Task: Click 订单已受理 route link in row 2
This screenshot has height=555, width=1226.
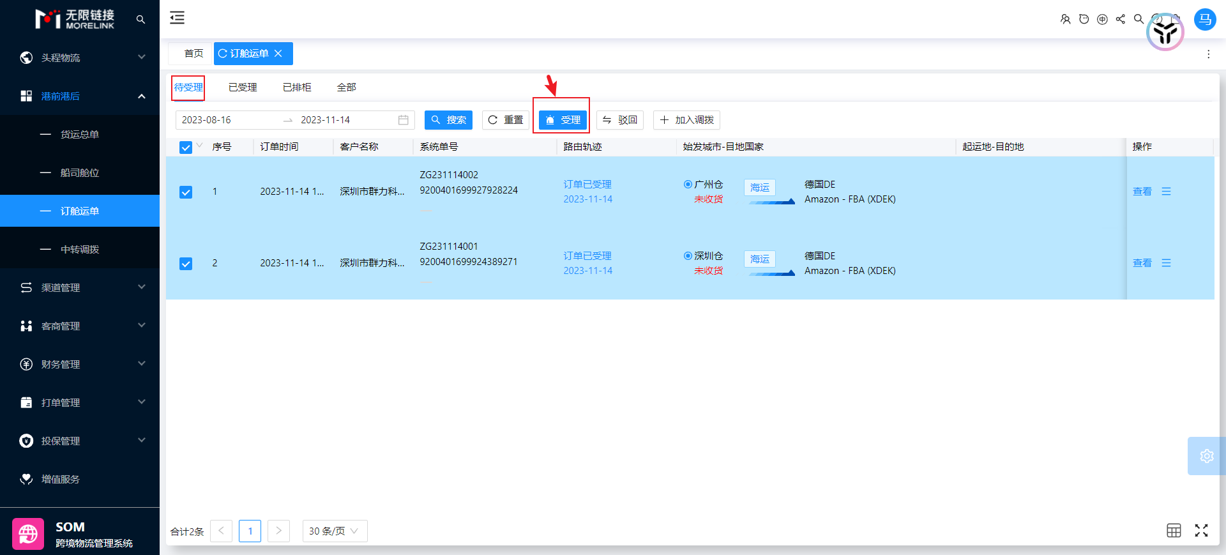Action: pyautogui.click(x=587, y=256)
